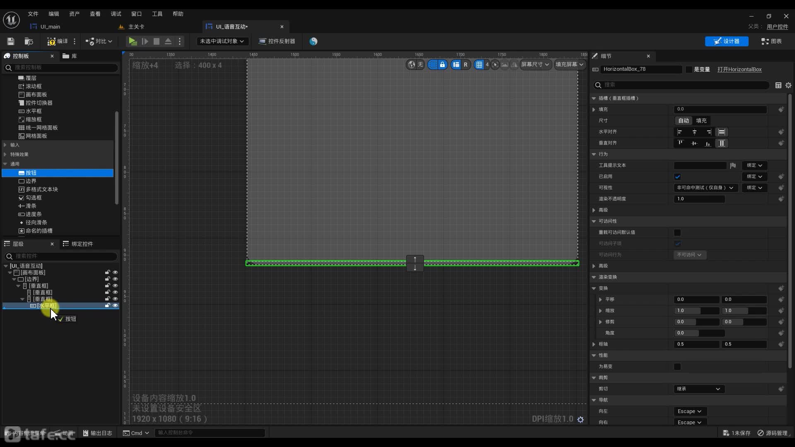Open the Diff (对比) dropdown
The image size is (795, 447).
click(x=99, y=41)
